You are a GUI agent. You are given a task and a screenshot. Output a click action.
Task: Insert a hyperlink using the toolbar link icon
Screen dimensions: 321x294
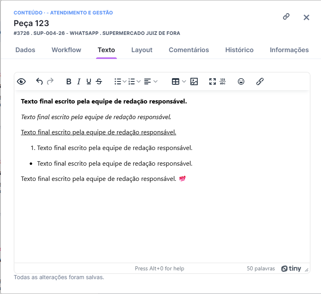[260, 81]
